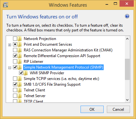Viewport: 136px width, 119px height.
Task: Select the RAS Connection Manager Administration Kit label
Action: tap(68, 50)
